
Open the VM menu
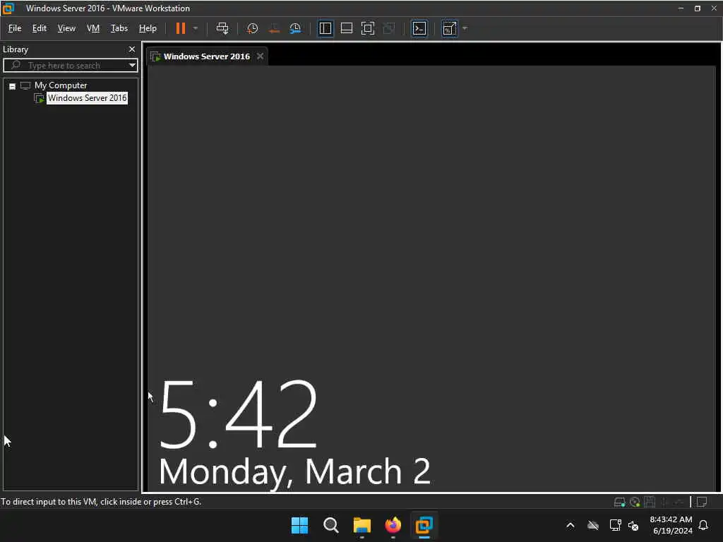93,28
